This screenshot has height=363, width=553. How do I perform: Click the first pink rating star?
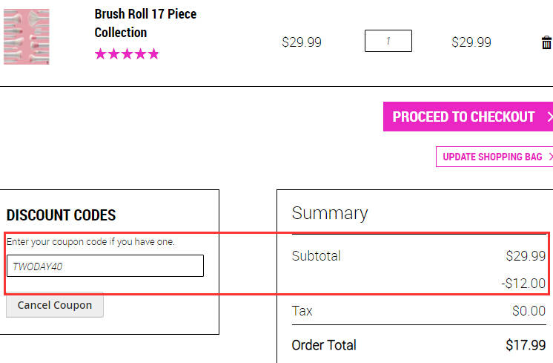click(101, 54)
